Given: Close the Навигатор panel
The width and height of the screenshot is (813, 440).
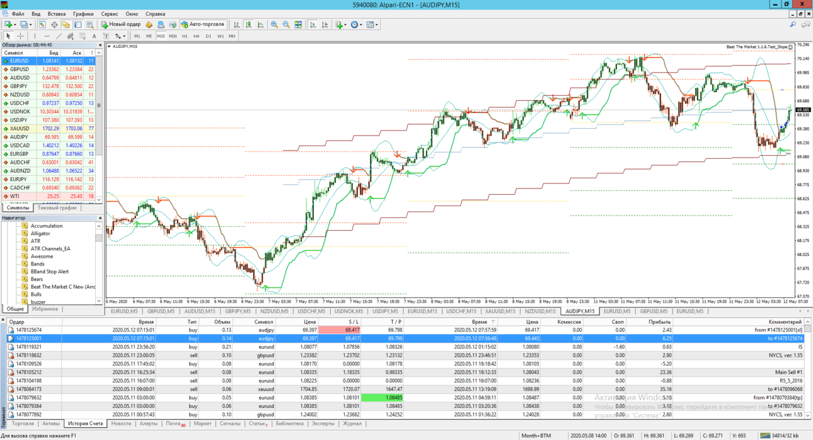Looking at the screenshot, I should 100,218.
